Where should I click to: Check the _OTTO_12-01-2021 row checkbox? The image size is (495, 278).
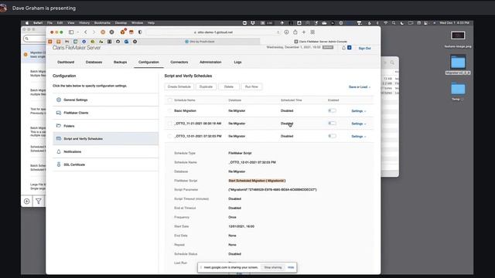(170, 136)
